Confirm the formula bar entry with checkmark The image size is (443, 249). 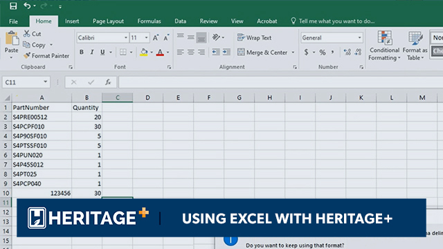click(x=91, y=82)
